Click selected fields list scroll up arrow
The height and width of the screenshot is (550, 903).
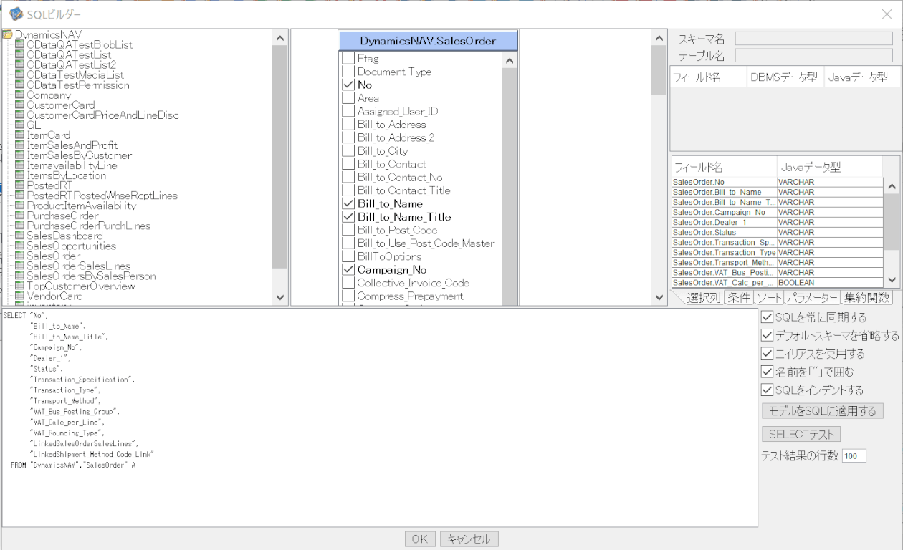click(x=892, y=185)
